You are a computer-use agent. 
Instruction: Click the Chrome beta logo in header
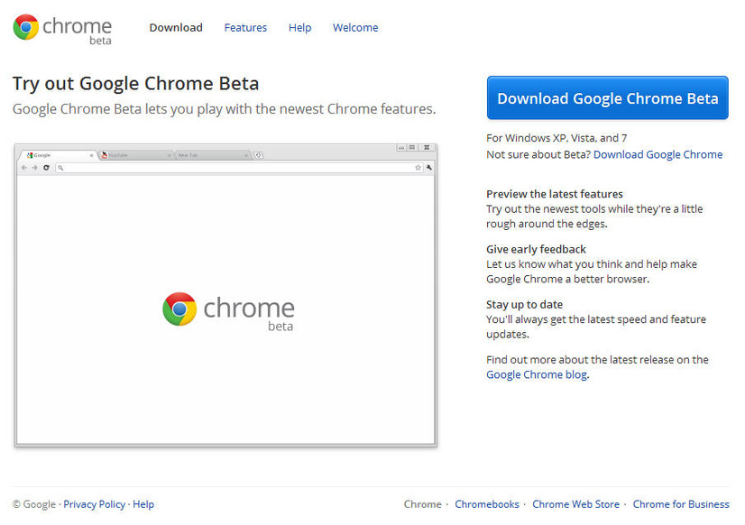coord(62,28)
